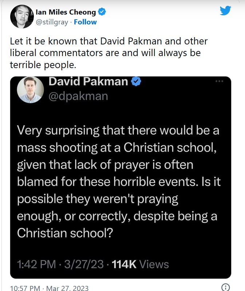Click the 'Very surprising' opening line

[118, 130]
